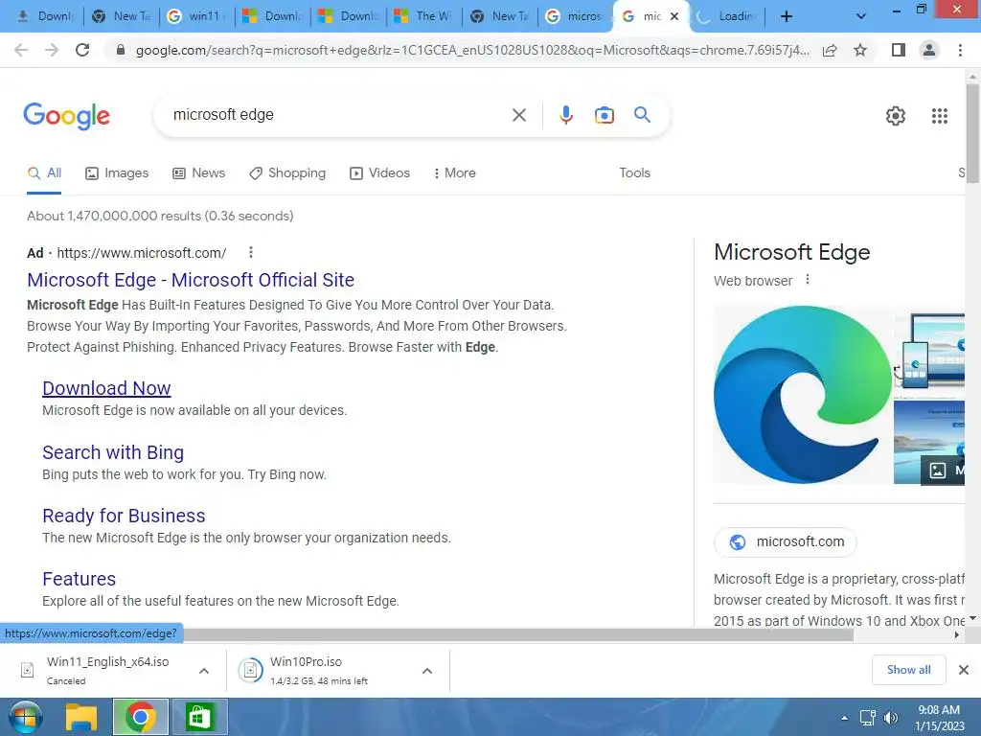Open knowledge panel options menu
981x736 pixels.
click(x=808, y=280)
